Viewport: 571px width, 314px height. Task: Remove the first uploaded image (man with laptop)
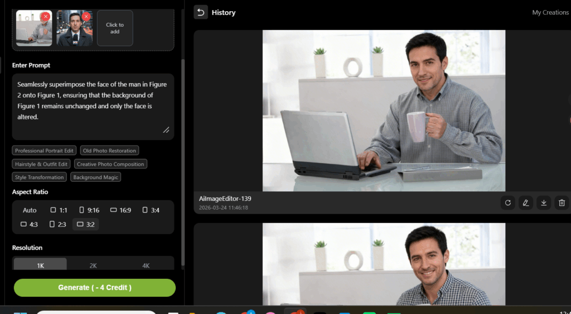tap(46, 16)
